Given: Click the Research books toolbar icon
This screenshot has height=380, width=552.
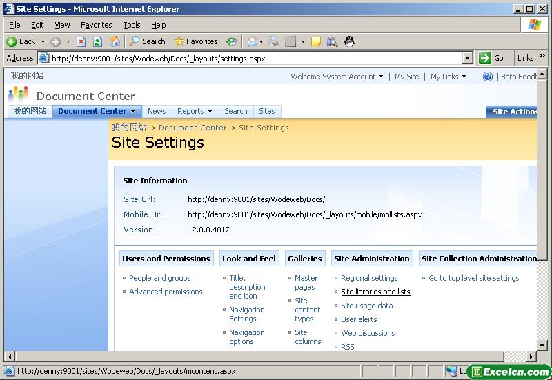Looking at the screenshot, I should coord(332,41).
